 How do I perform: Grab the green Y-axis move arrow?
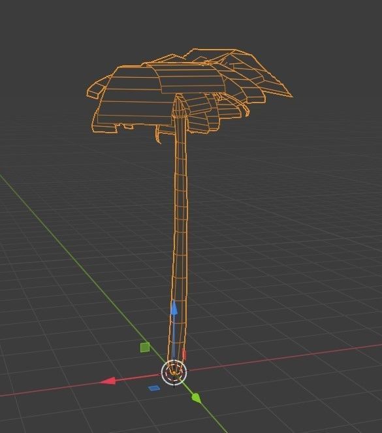point(197,398)
